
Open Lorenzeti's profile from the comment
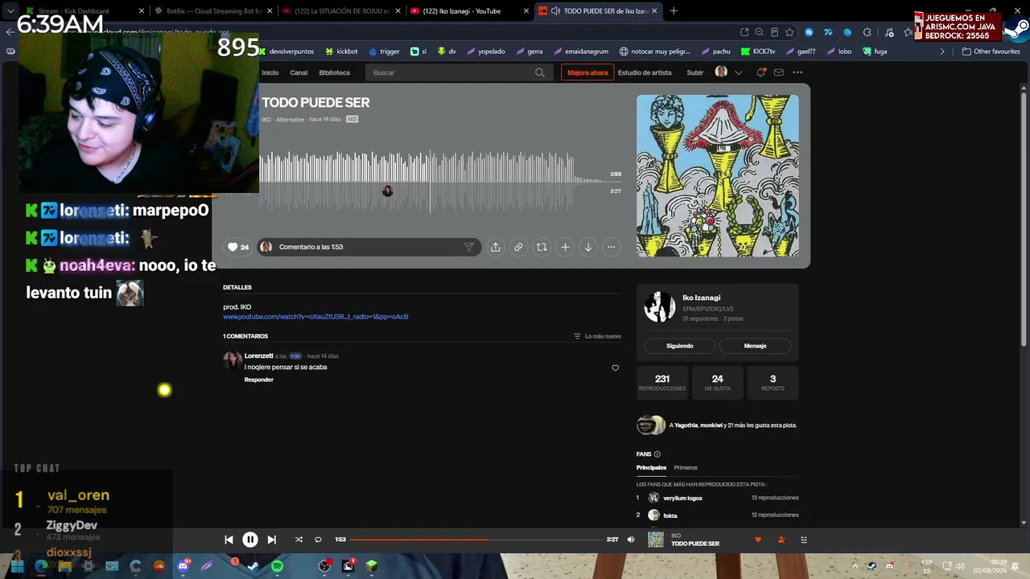point(259,355)
